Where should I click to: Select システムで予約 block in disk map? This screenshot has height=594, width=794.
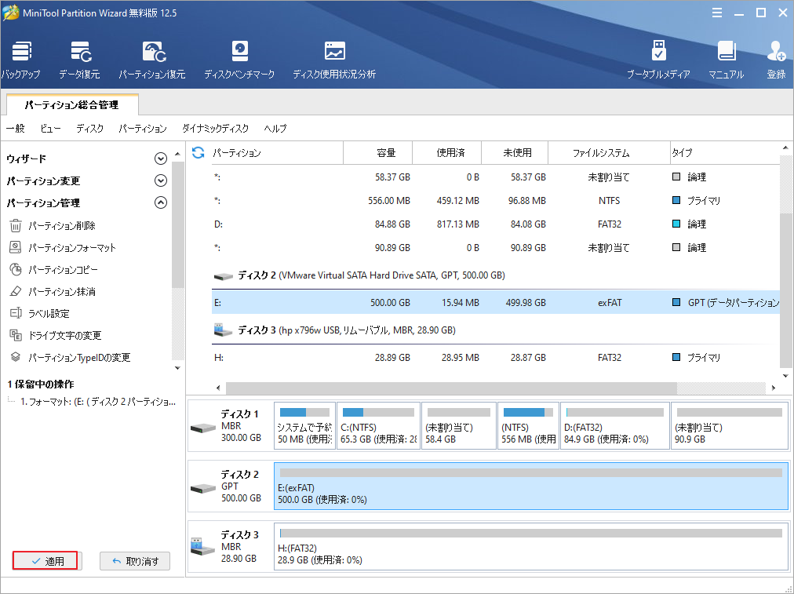pos(304,426)
